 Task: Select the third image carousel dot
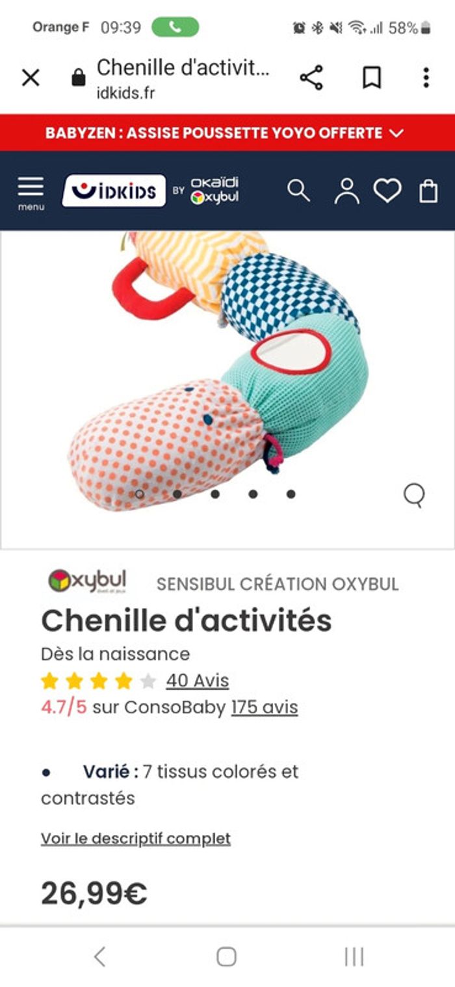click(x=215, y=494)
